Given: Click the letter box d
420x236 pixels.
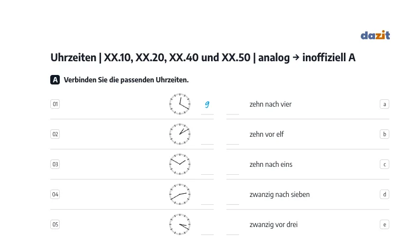Looking at the screenshot, I should pyautogui.click(x=385, y=194).
